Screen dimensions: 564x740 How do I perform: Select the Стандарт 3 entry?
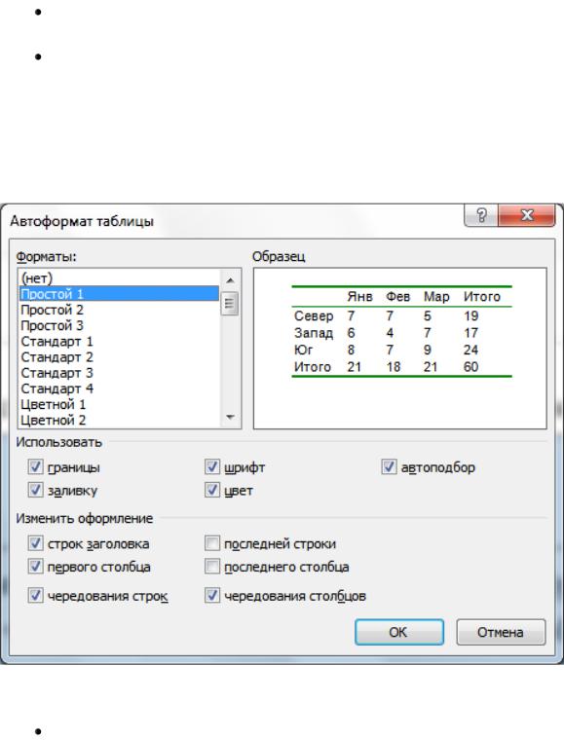click(x=119, y=372)
